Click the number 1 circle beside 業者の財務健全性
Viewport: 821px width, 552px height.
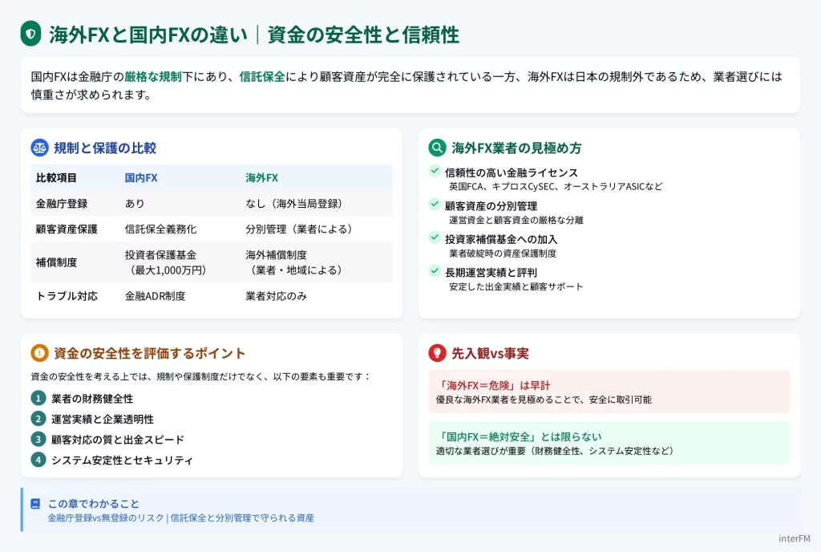38,399
